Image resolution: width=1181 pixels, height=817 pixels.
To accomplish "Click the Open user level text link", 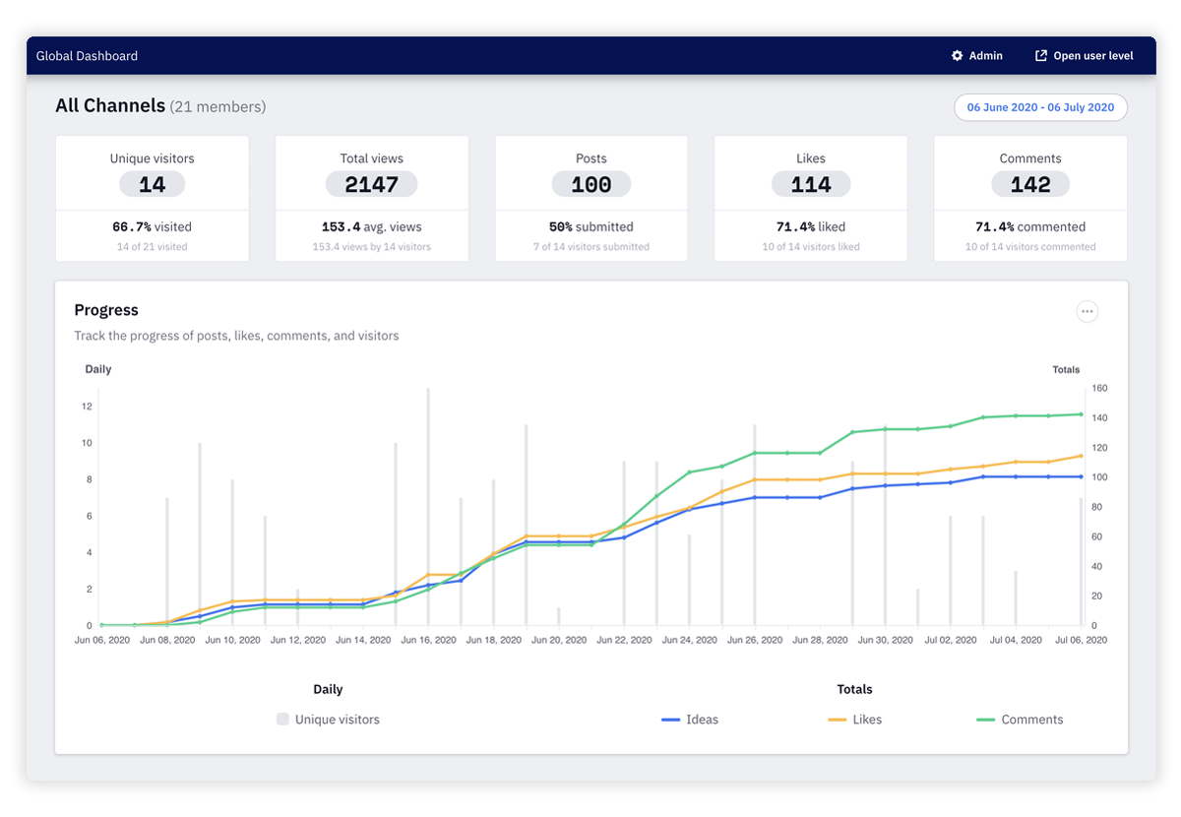I will 1093,56.
